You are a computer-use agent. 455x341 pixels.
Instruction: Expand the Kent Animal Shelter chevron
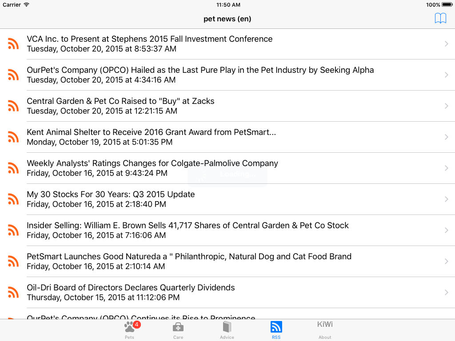pyautogui.click(x=446, y=137)
